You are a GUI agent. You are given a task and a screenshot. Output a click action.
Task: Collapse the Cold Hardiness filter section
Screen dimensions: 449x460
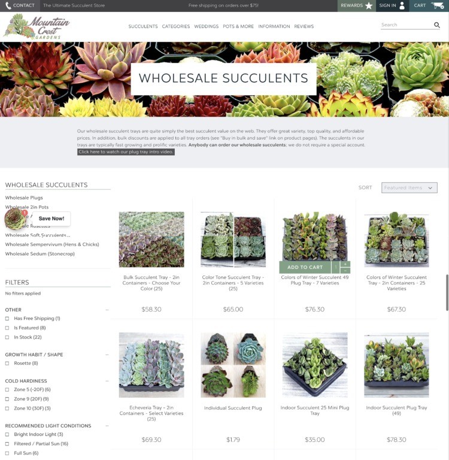click(107, 381)
